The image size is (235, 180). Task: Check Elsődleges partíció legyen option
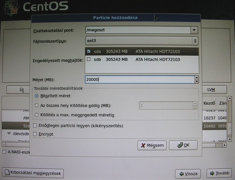click(x=36, y=126)
